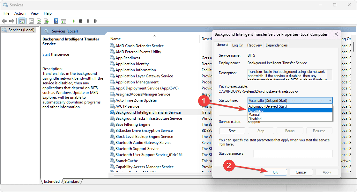Click the Show/Hide Action Pane icon
Screen dimensions: 357x192
tap(63, 21)
